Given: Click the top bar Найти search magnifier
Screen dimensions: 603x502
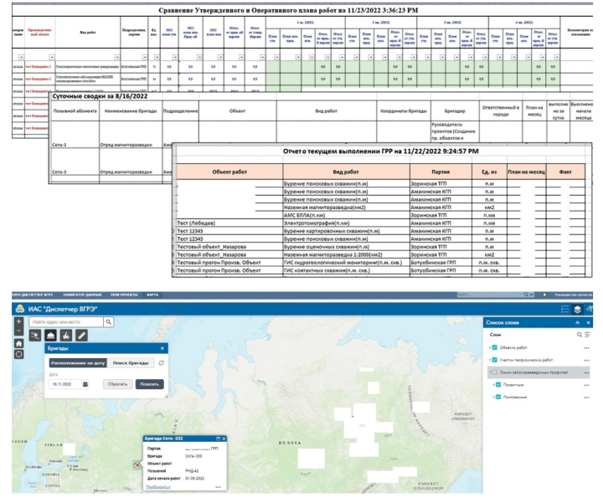Looking at the screenshot, I should pos(526,295).
